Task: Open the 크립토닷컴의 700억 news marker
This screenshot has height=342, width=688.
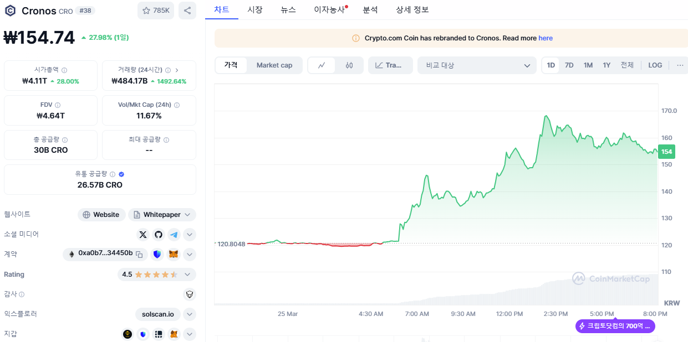Action: tap(615, 326)
